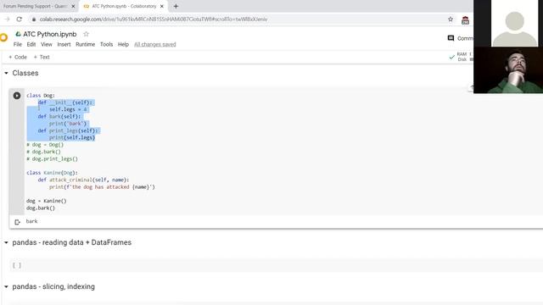Click the browser address bar URL
Screen dimensions: 543x305
click(154, 19)
